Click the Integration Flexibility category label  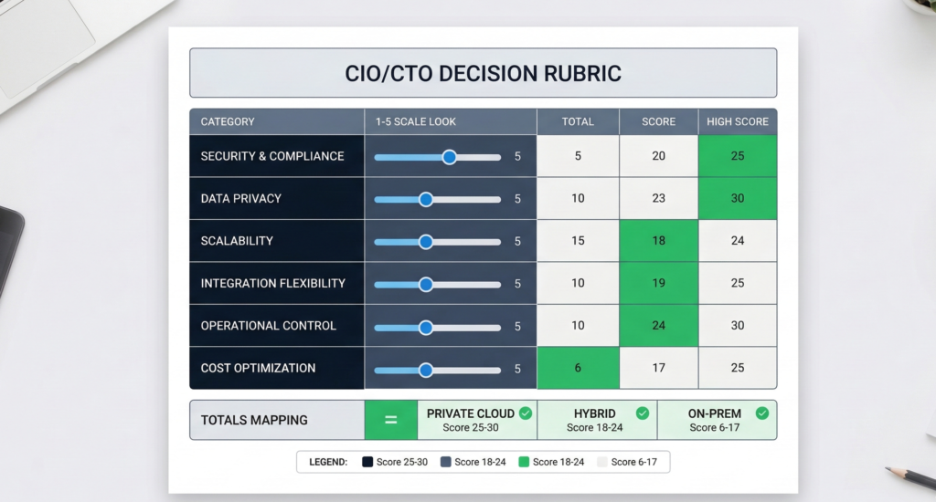pyautogui.click(x=272, y=283)
